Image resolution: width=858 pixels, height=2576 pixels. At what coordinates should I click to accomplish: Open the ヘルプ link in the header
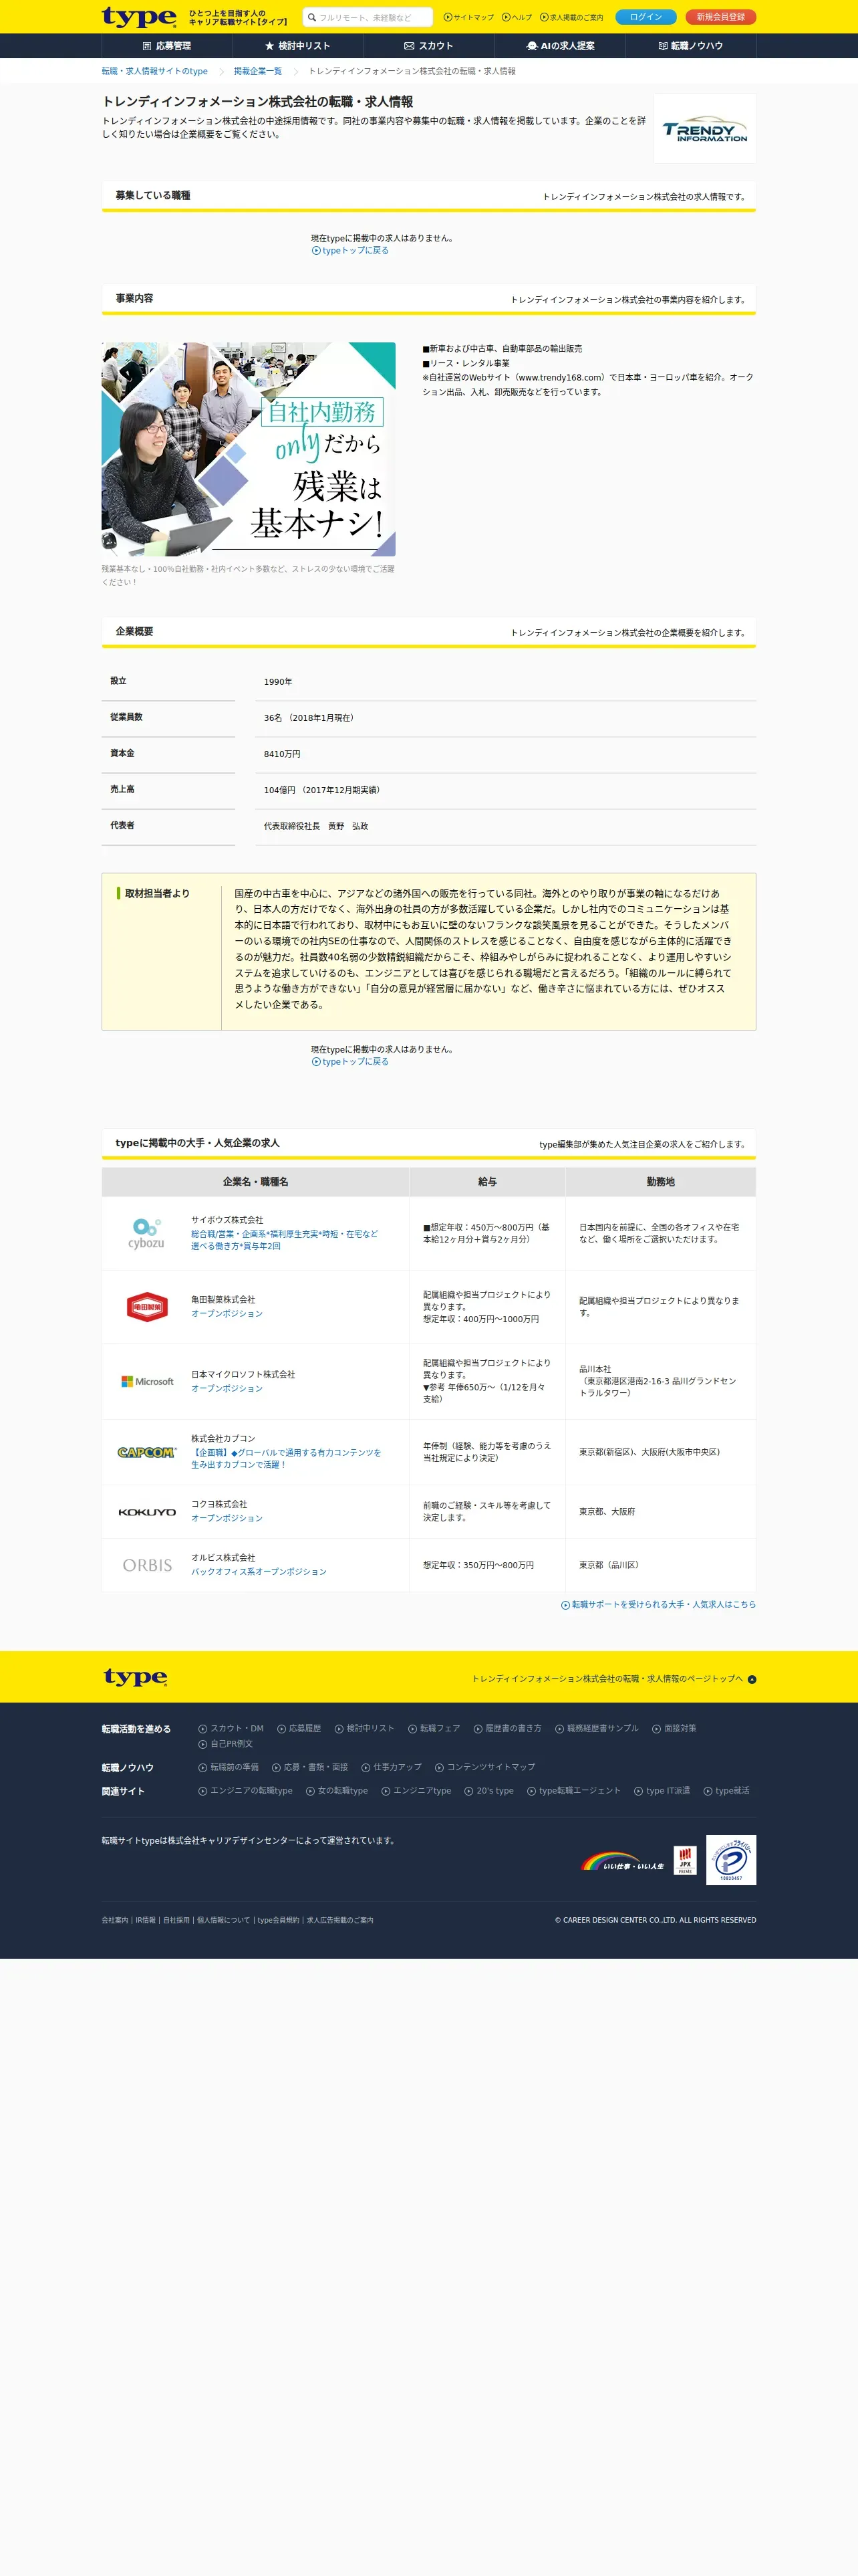pos(517,17)
